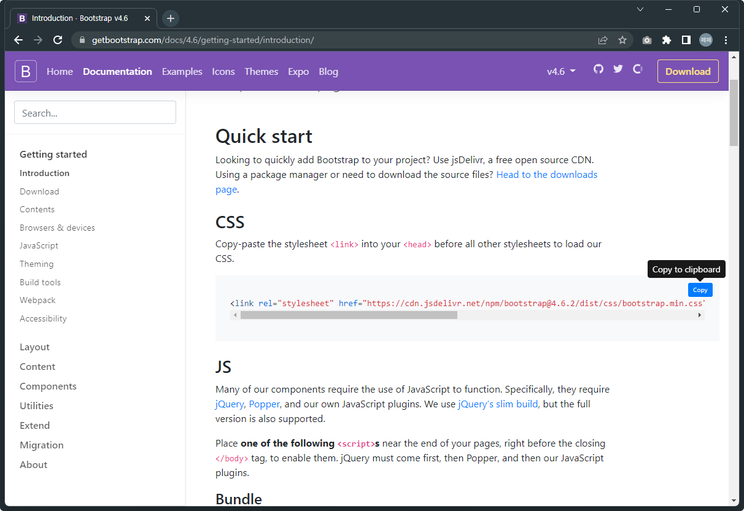Toggle the browser side panel icon

pyautogui.click(x=686, y=40)
